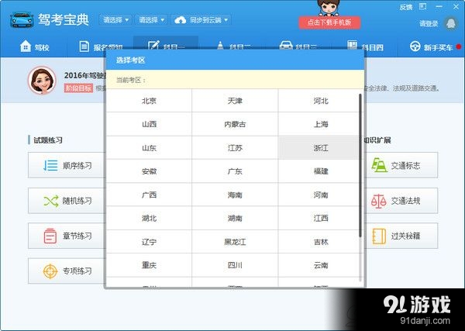Switch to the 驾校 tab
Screen dimensions: 465x331
click(34, 47)
